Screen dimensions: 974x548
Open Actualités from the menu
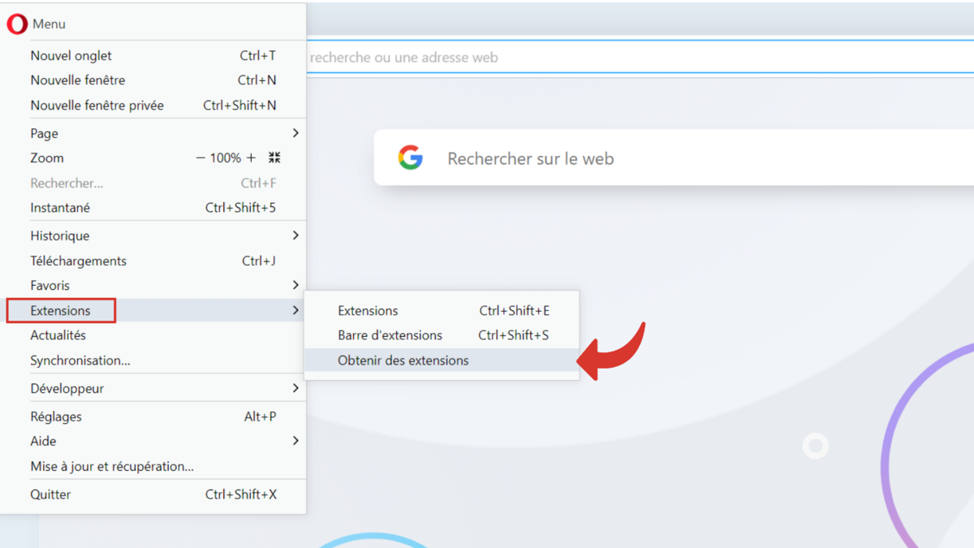click(153, 335)
